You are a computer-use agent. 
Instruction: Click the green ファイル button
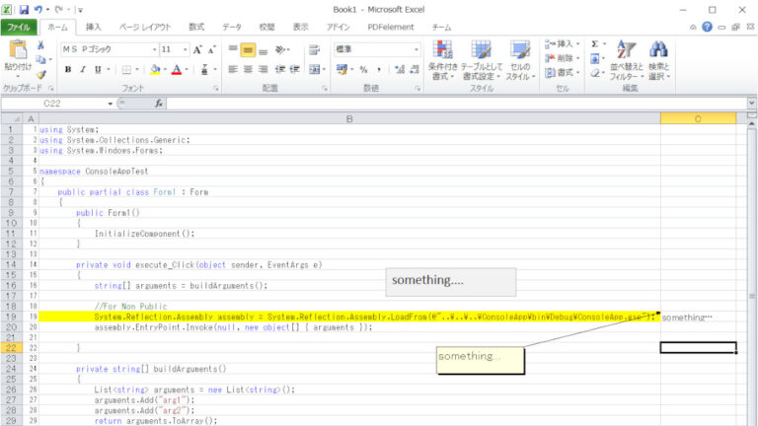[x=19, y=28]
